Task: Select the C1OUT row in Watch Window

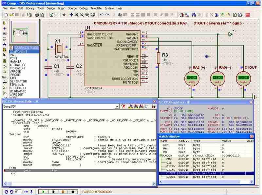Action: point(206,173)
